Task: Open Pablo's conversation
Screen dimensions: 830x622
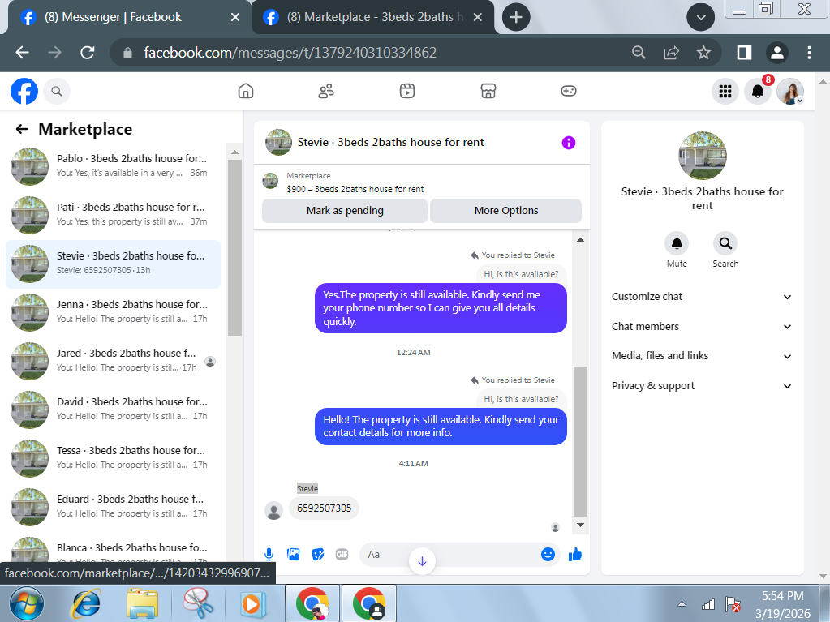Action: tap(114, 165)
